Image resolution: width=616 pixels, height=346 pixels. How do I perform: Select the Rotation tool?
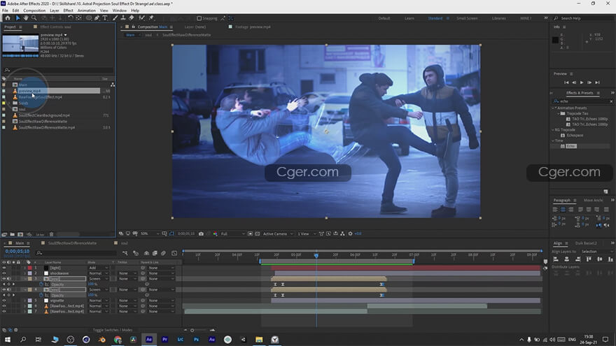click(x=70, y=18)
